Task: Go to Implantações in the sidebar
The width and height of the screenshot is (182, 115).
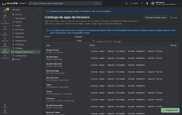Action: [26, 41]
